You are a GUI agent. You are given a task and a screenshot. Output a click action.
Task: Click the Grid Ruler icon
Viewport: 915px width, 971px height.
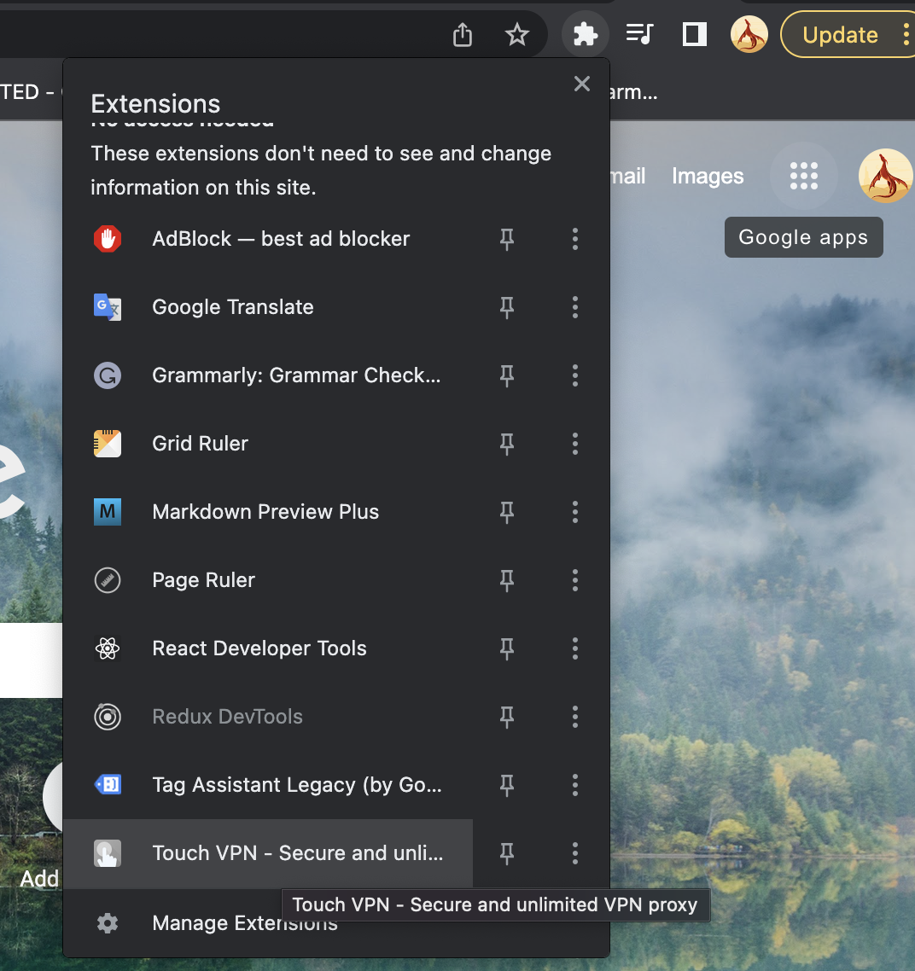tap(108, 444)
